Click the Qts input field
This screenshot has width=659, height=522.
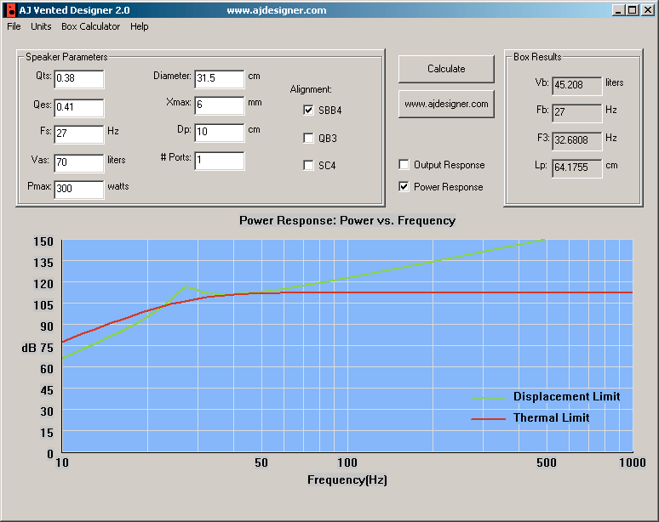[79, 79]
